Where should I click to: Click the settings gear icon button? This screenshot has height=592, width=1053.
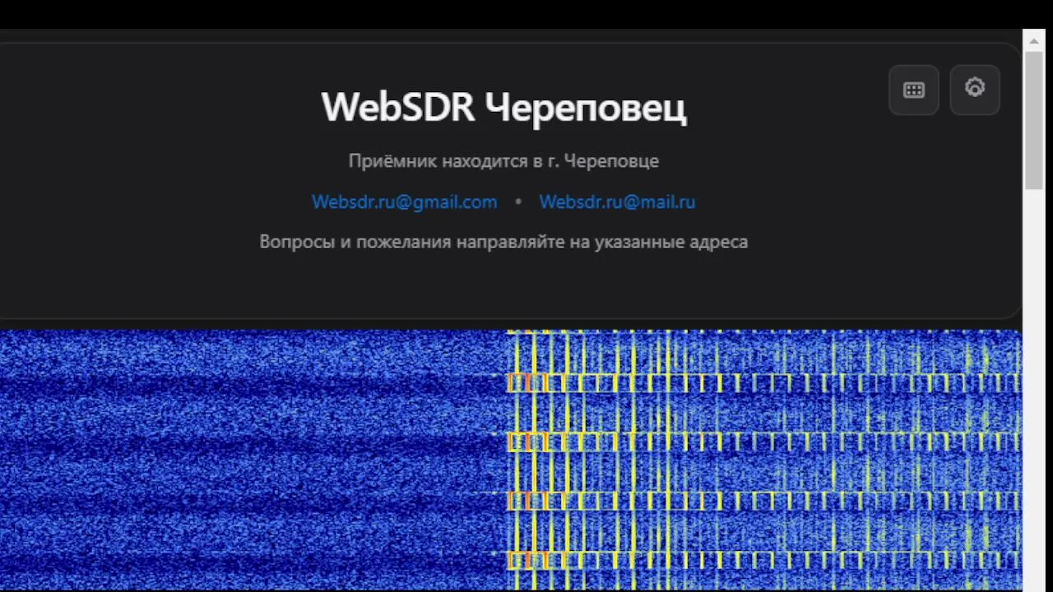[975, 90]
